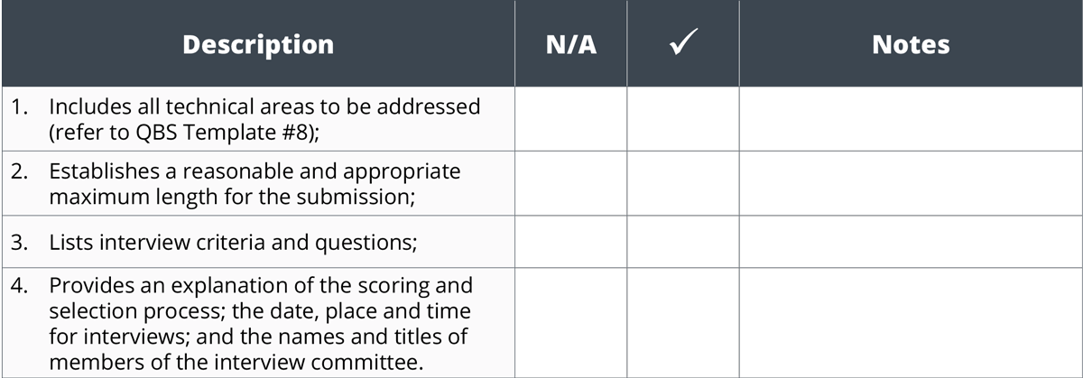Select the Description column header
This screenshot has height=378, width=1083.
(x=257, y=44)
